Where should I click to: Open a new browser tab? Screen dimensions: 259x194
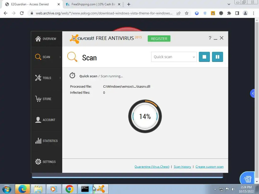tap(129, 5)
